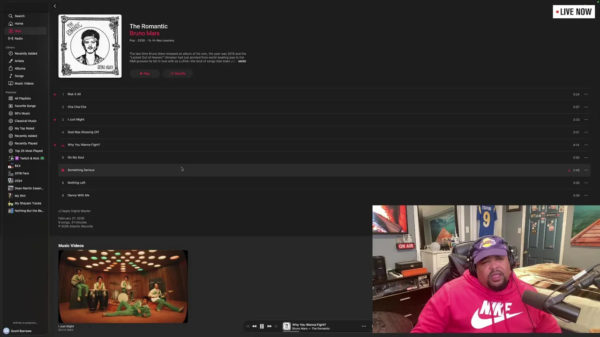The width and height of the screenshot is (600, 337).
Task: Go back with the chevron arrow
Action: click(55, 6)
